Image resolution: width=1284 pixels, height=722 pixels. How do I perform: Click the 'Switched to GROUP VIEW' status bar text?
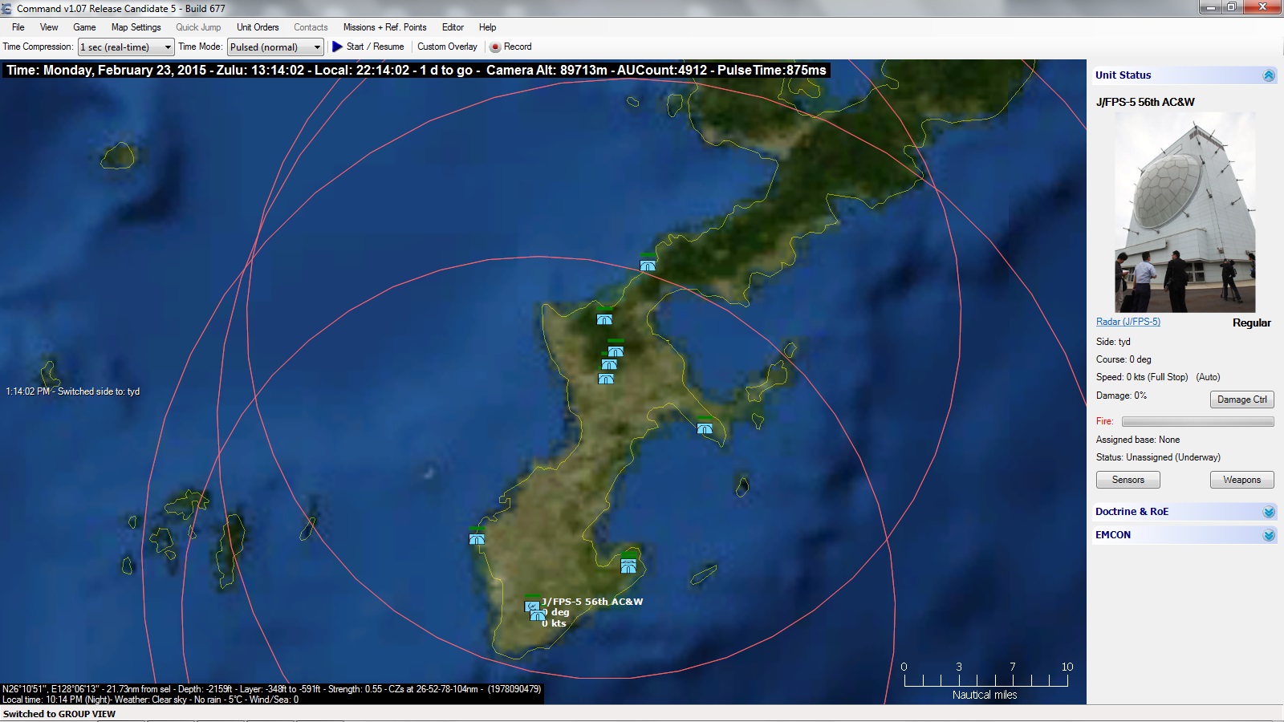pyautogui.click(x=59, y=714)
